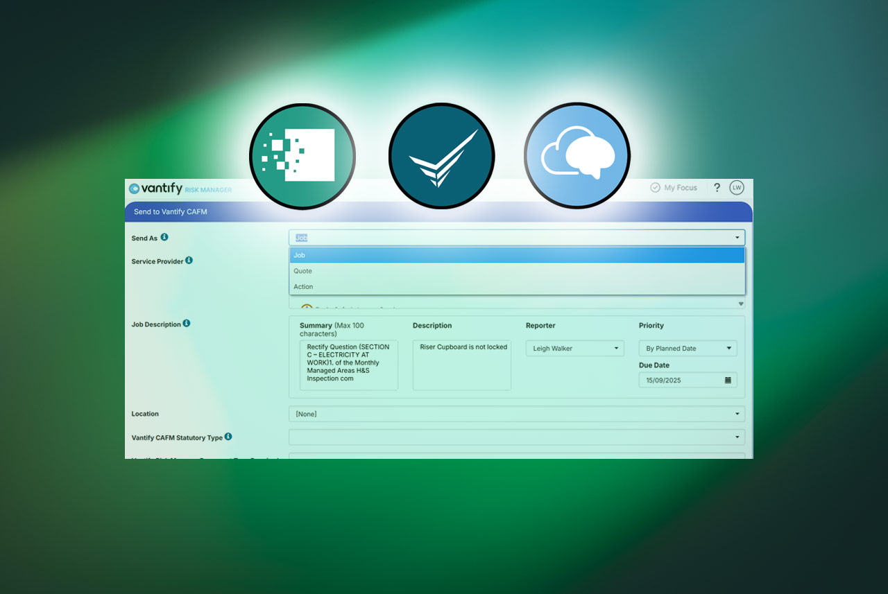Open the Location dropdown showing None
The width and height of the screenshot is (888, 594).
(517, 414)
